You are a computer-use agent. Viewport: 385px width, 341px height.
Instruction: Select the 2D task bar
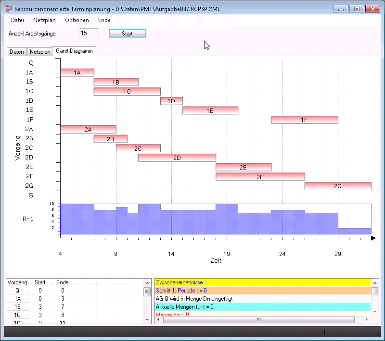coord(177,158)
